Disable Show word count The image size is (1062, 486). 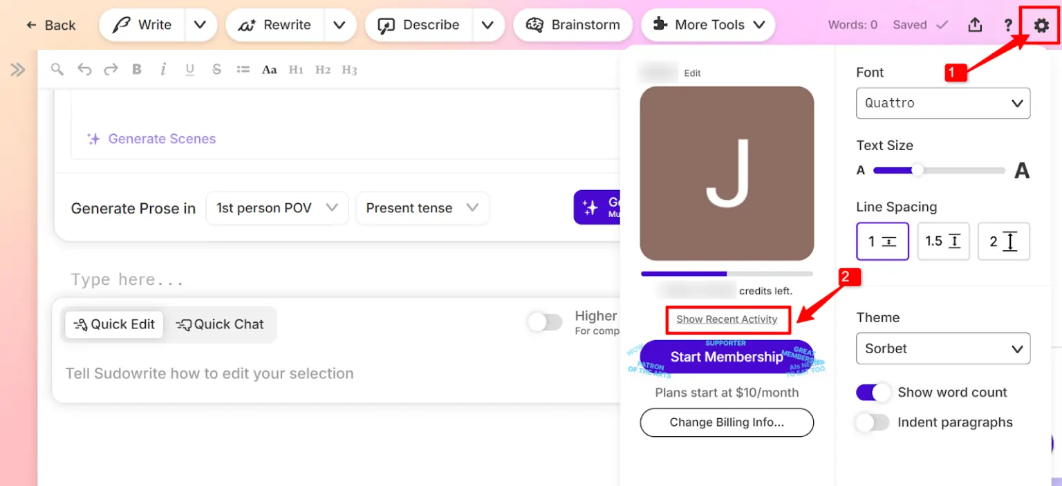pos(873,392)
